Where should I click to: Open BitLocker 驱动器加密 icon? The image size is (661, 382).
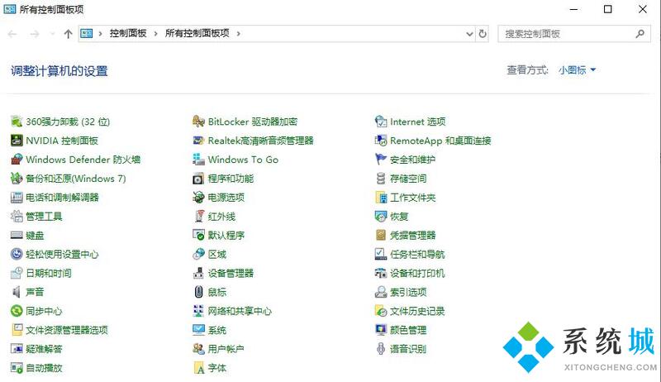198,122
